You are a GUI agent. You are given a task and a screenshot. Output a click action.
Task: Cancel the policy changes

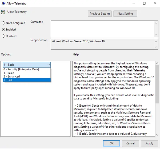click(130, 143)
